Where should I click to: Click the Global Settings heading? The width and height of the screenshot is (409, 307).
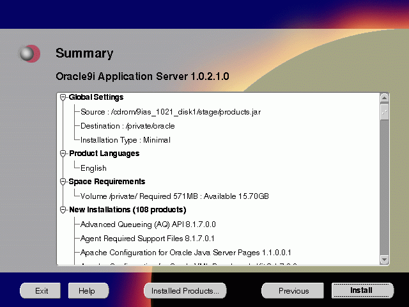coord(96,97)
